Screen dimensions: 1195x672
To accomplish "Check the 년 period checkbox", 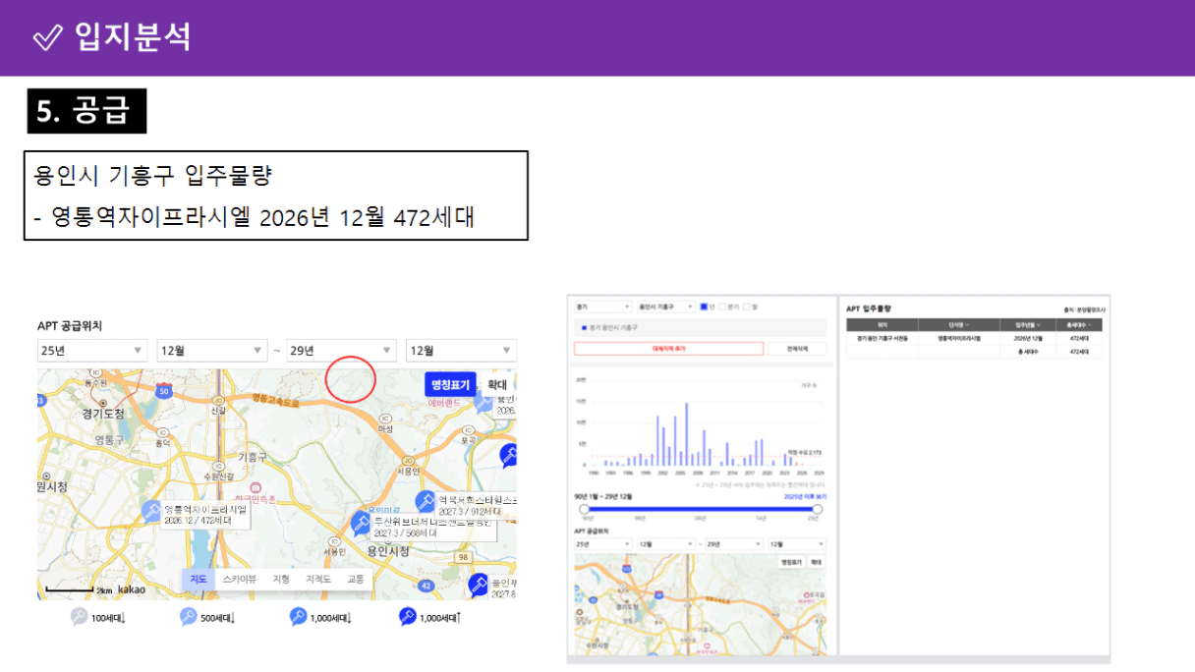I will (x=704, y=307).
